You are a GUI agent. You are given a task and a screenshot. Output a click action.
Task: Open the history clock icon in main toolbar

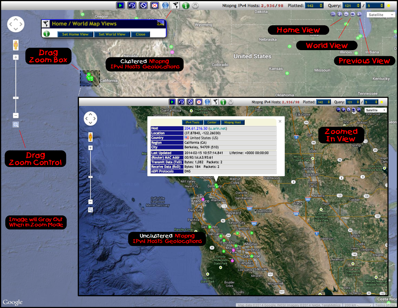click(x=132, y=5)
